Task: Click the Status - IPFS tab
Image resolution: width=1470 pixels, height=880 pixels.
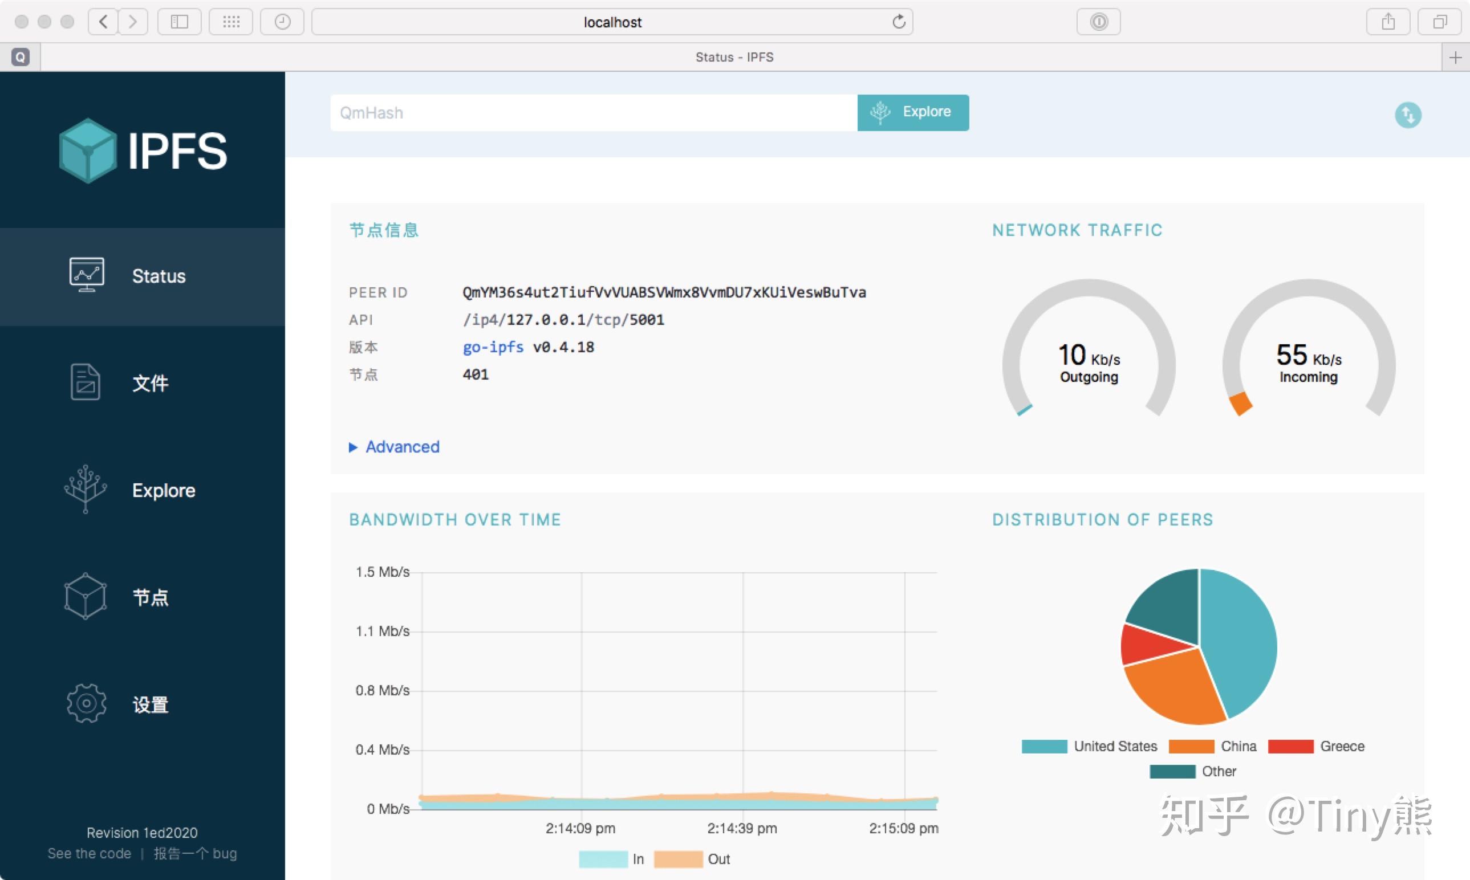Action: click(x=734, y=57)
